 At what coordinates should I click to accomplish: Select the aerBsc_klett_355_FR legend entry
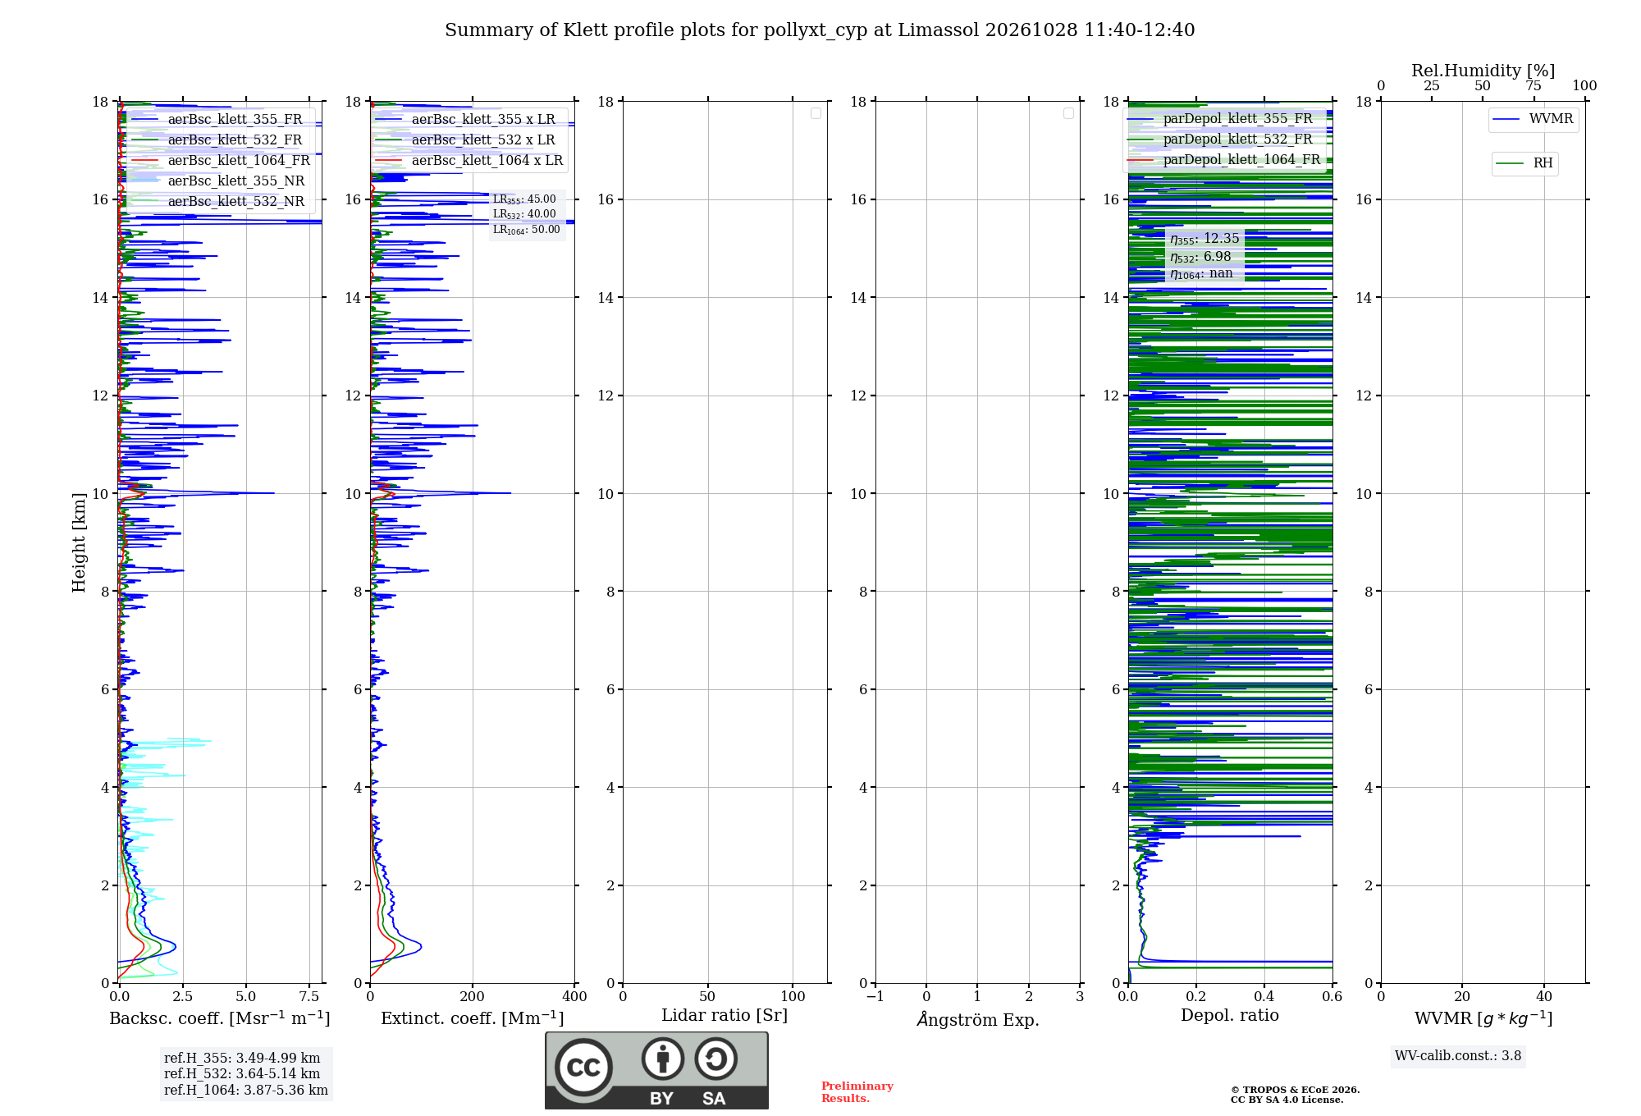pyautogui.click(x=217, y=120)
